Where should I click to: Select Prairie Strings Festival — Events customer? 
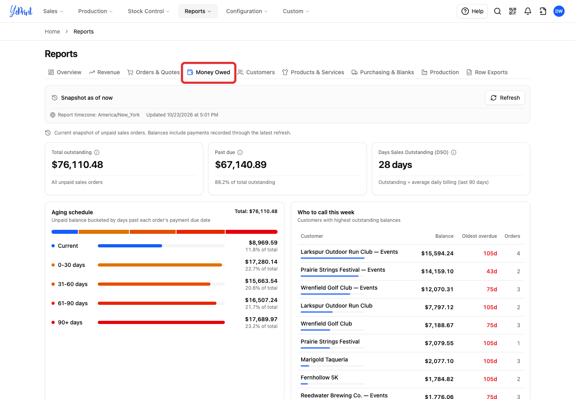click(x=343, y=270)
